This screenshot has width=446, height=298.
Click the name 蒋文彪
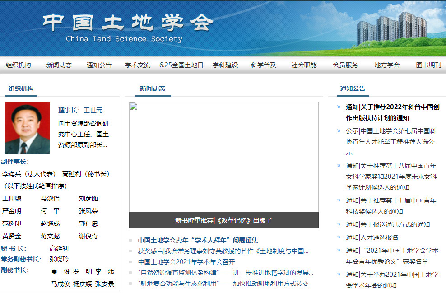pos(50,236)
